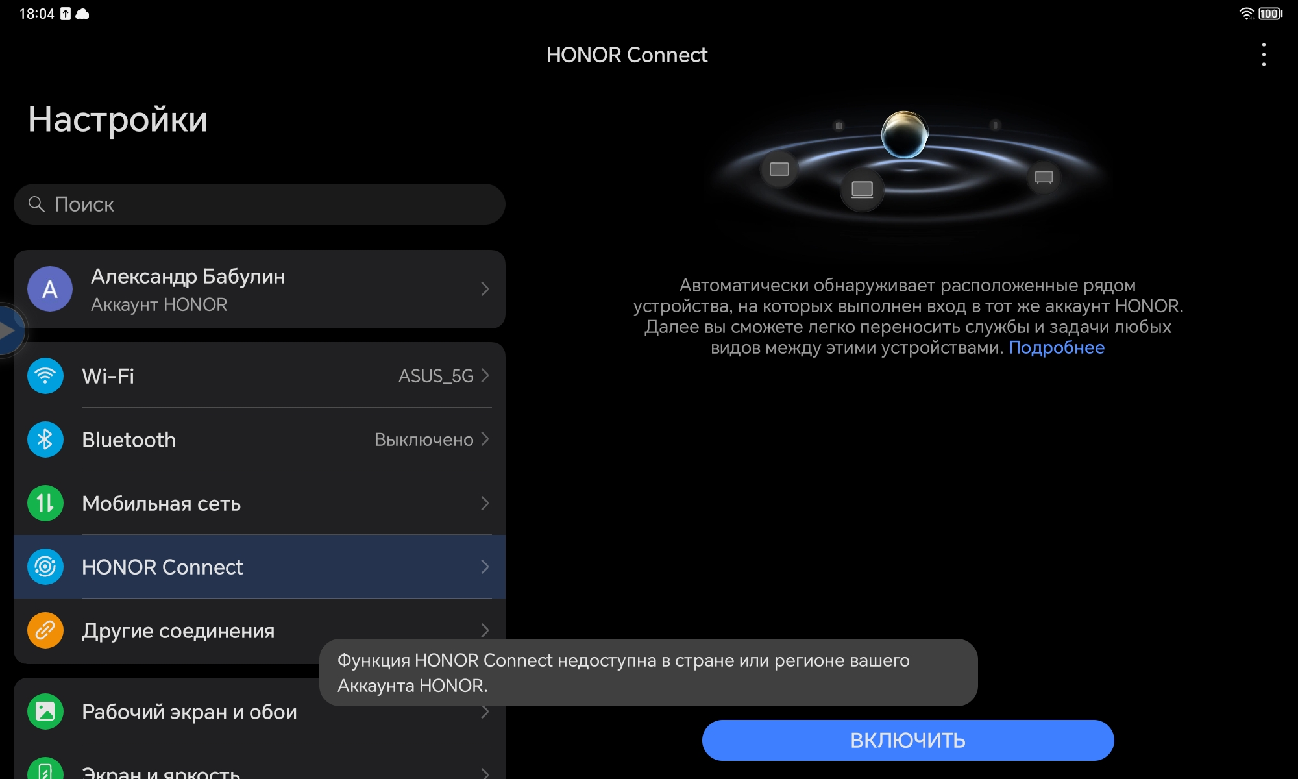Select Другие соединения in settings list
The height and width of the screenshot is (779, 1298).
click(x=260, y=630)
